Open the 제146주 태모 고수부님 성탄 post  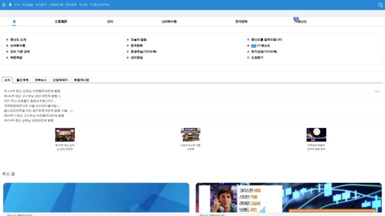(x=31, y=96)
